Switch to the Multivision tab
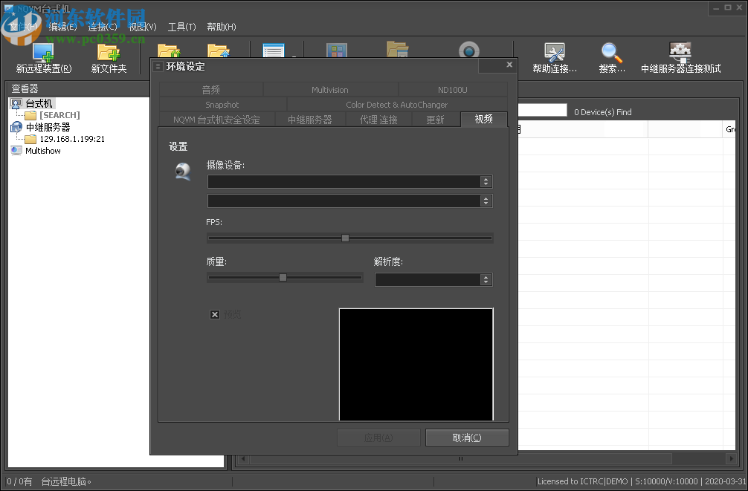Viewport: 748px width, 491px height. pos(329,89)
